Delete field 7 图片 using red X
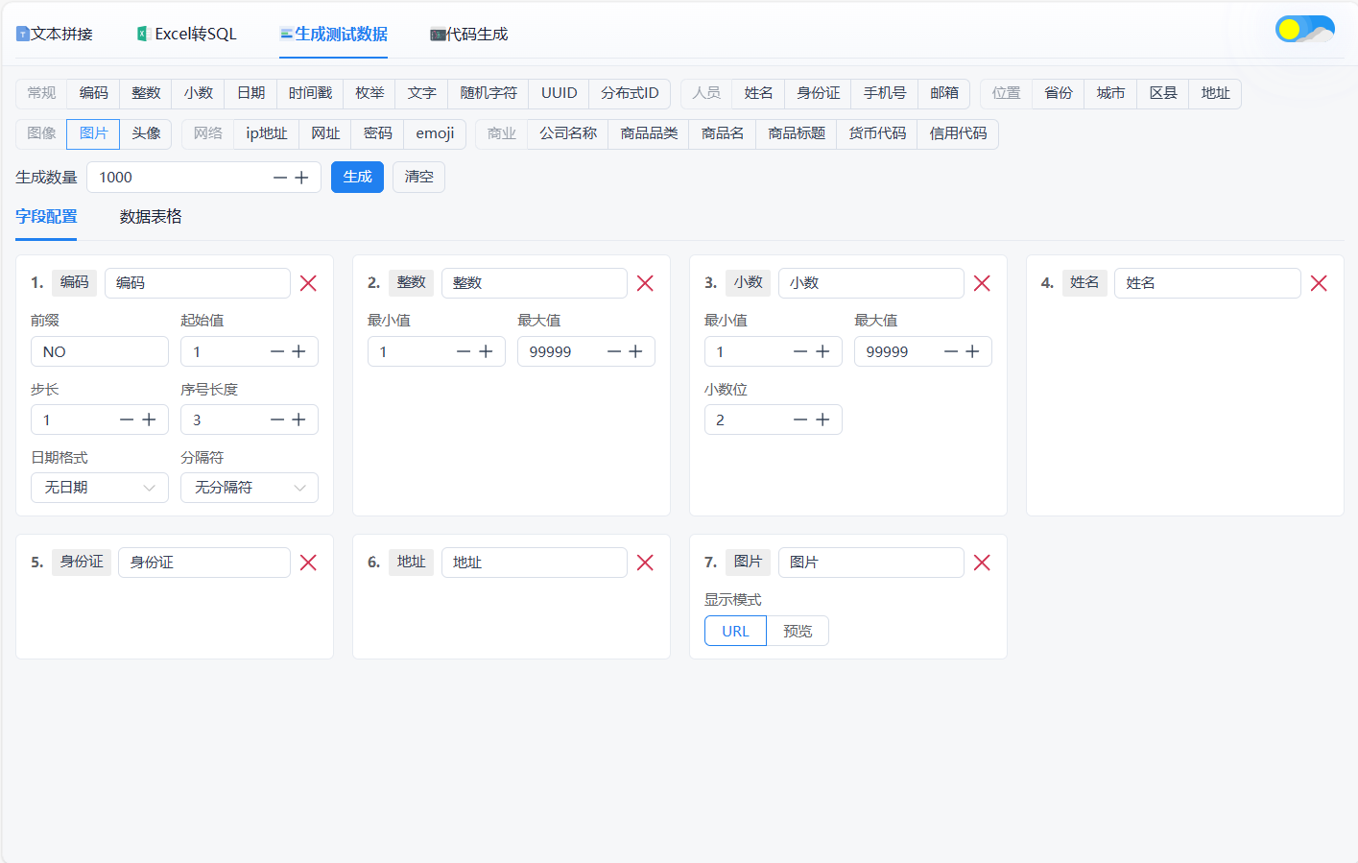This screenshot has height=863, width=1358. (982, 563)
